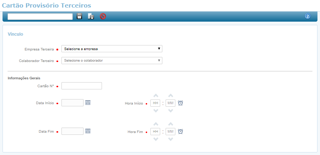Decrease the Hora Início minutes value
The image size is (320, 155).
point(171,111)
